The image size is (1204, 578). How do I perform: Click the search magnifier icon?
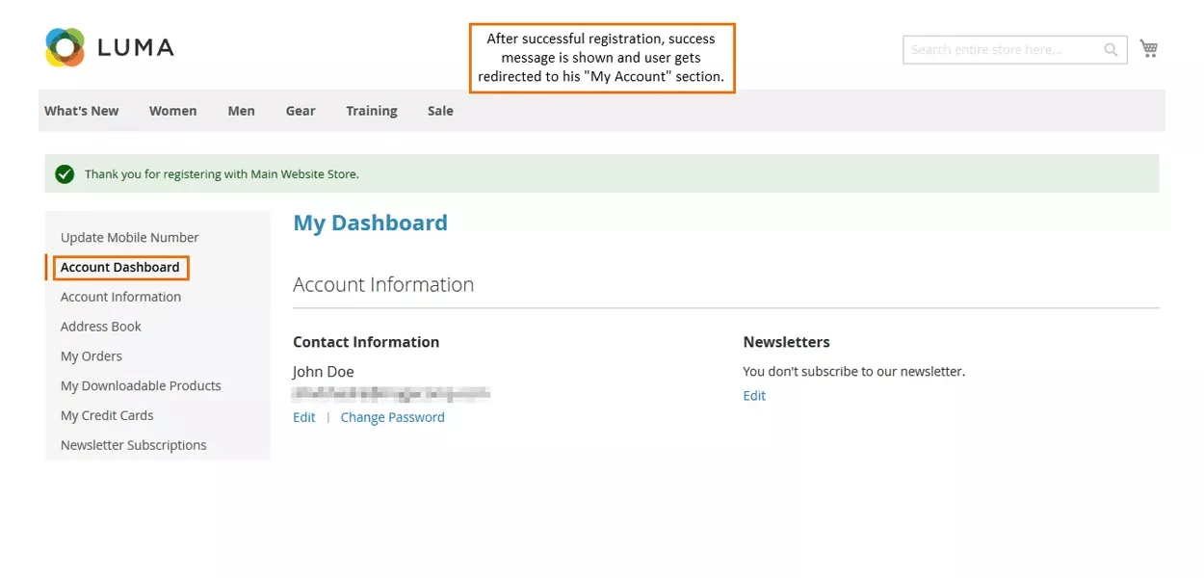(1110, 48)
